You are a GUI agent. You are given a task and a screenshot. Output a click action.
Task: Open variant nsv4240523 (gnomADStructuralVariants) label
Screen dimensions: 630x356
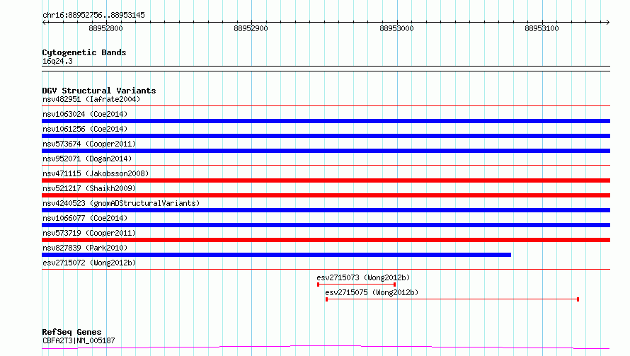121,203
